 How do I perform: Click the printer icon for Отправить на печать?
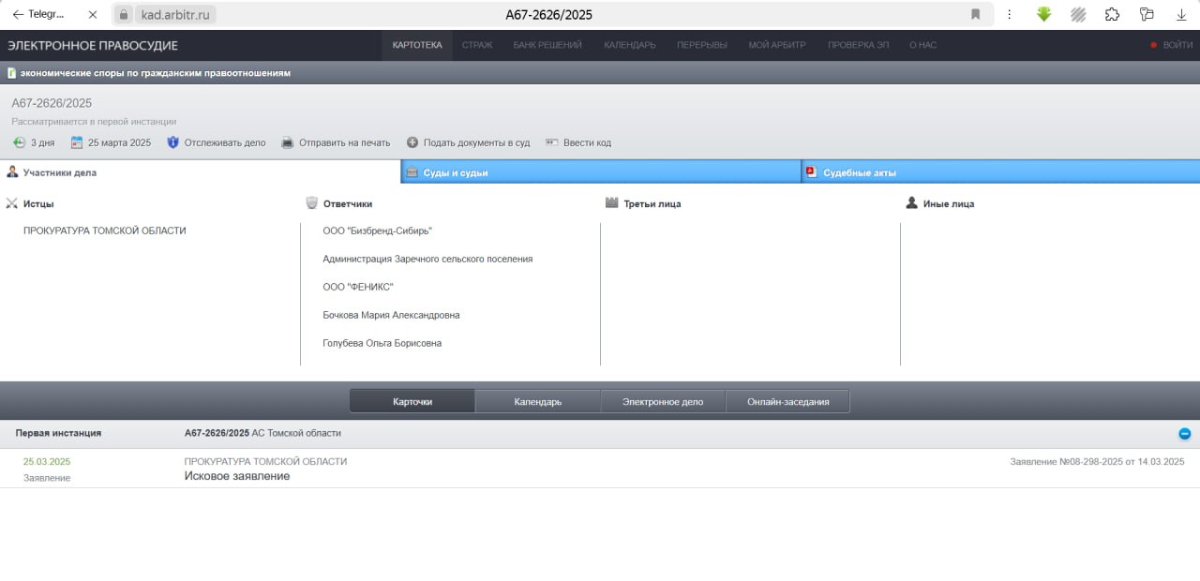coord(288,142)
